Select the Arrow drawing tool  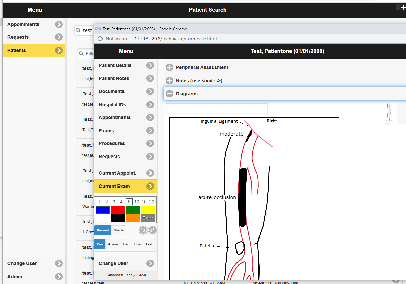[113, 244]
